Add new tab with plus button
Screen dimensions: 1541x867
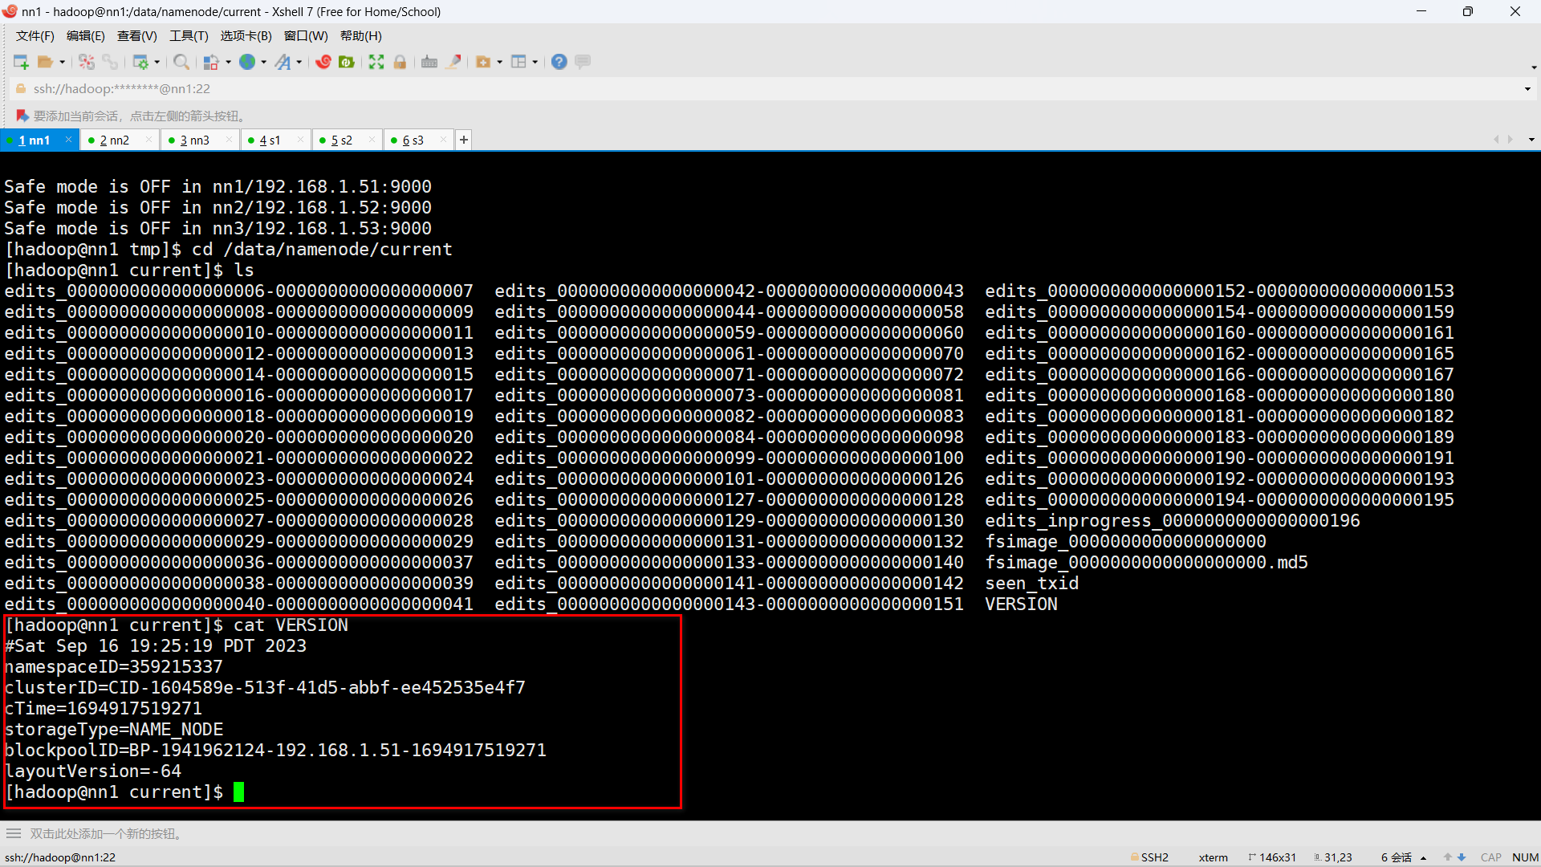click(x=464, y=140)
